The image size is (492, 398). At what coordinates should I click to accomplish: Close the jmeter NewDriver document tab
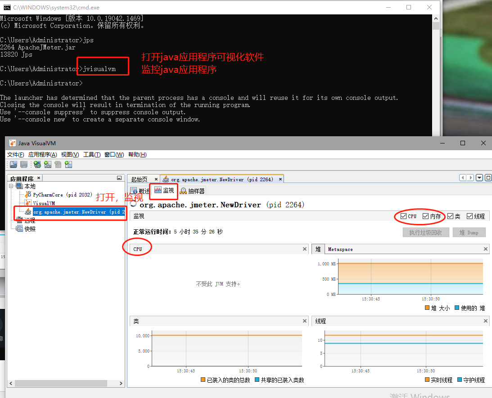click(x=280, y=179)
